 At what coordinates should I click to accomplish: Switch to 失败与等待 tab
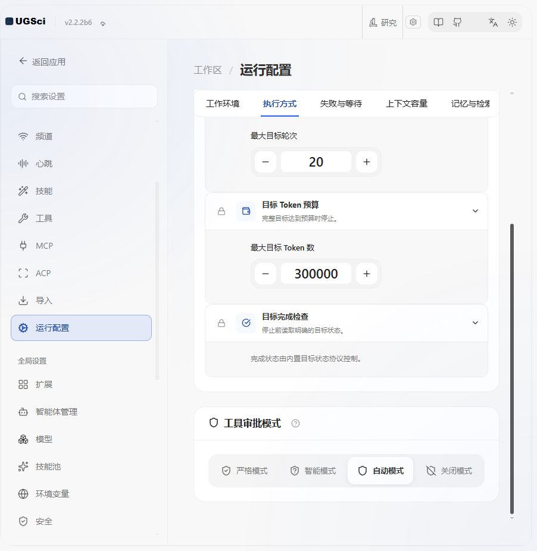point(341,104)
